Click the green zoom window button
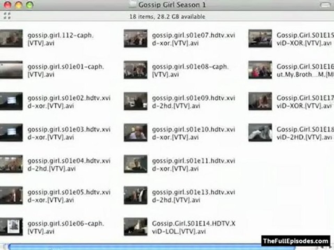Viewport: 334px width, 250px height. 30,5
